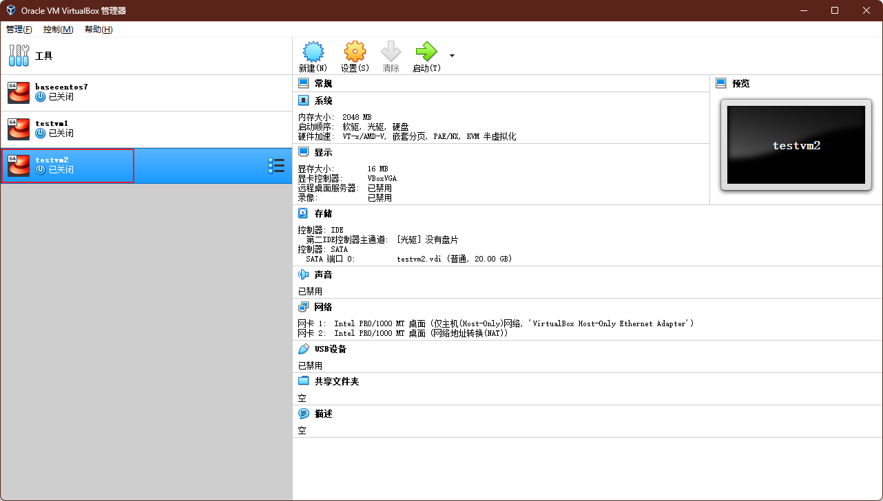Open the testvm2 list menu icon
The image size is (883, 501).
click(276, 165)
